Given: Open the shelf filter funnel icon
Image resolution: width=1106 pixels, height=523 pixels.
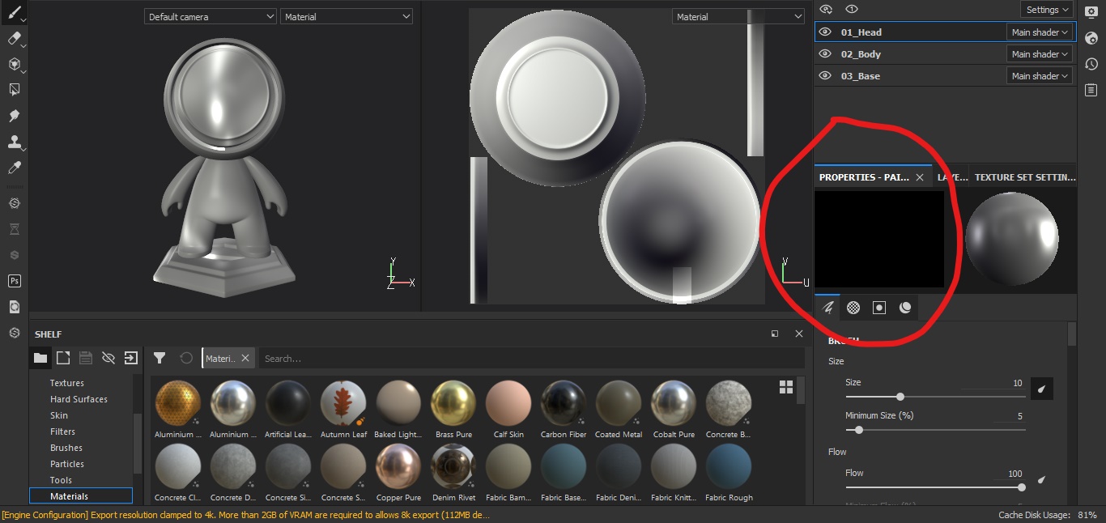Looking at the screenshot, I should tap(160, 358).
